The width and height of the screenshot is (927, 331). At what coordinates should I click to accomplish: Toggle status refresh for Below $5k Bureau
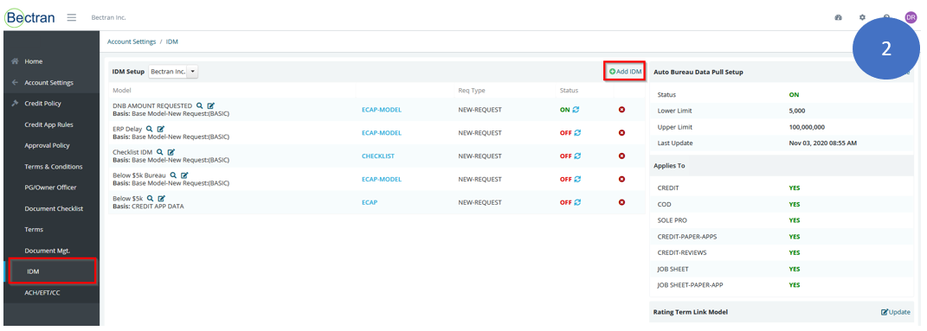point(577,179)
